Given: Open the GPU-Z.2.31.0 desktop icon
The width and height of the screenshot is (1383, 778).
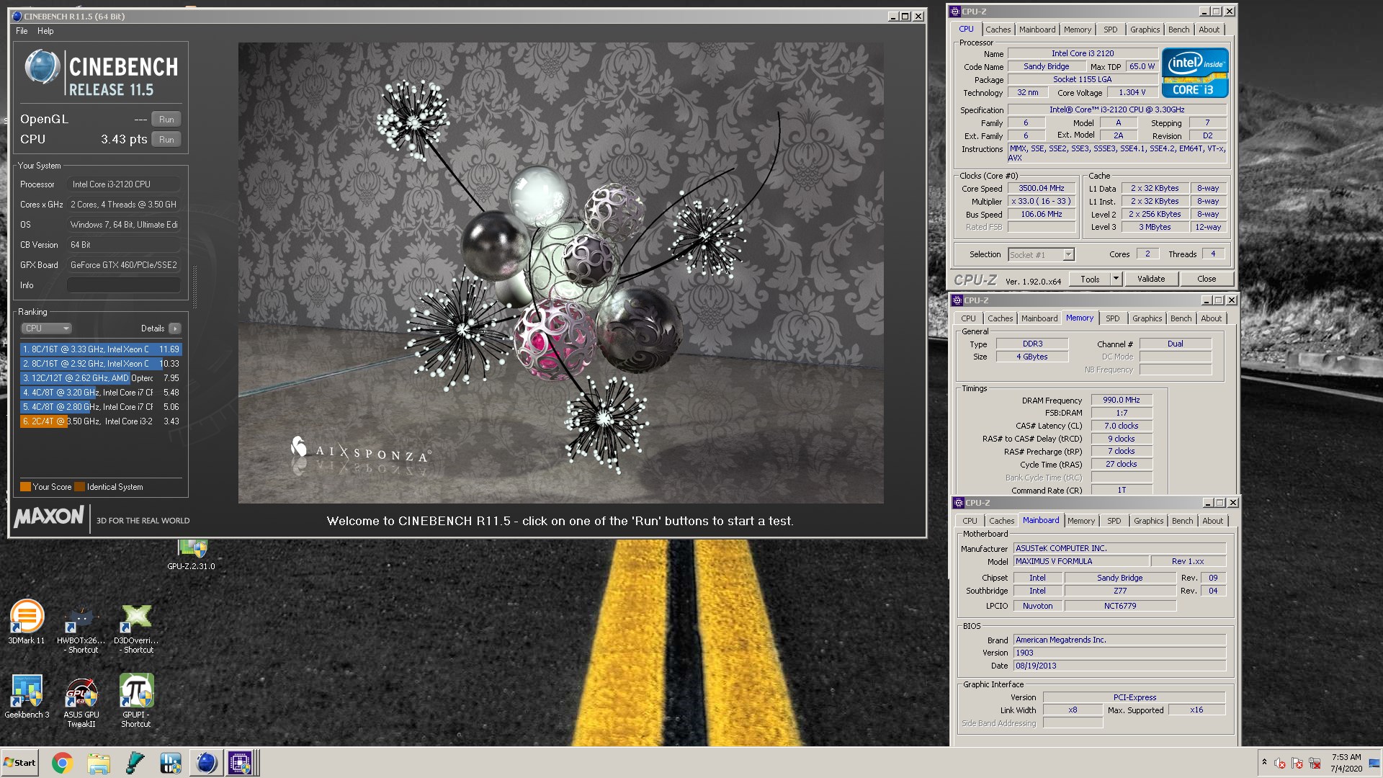Looking at the screenshot, I should (192, 555).
